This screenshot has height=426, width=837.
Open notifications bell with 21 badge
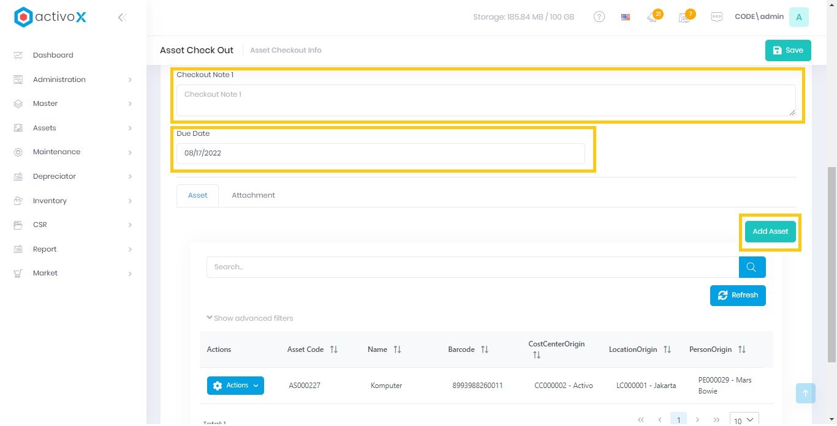click(x=653, y=17)
